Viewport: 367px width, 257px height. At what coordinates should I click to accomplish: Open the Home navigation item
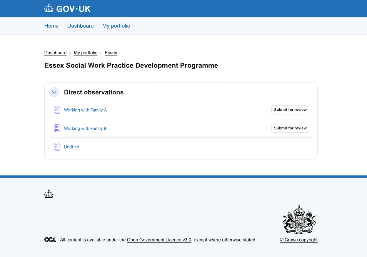click(x=51, y=26)
